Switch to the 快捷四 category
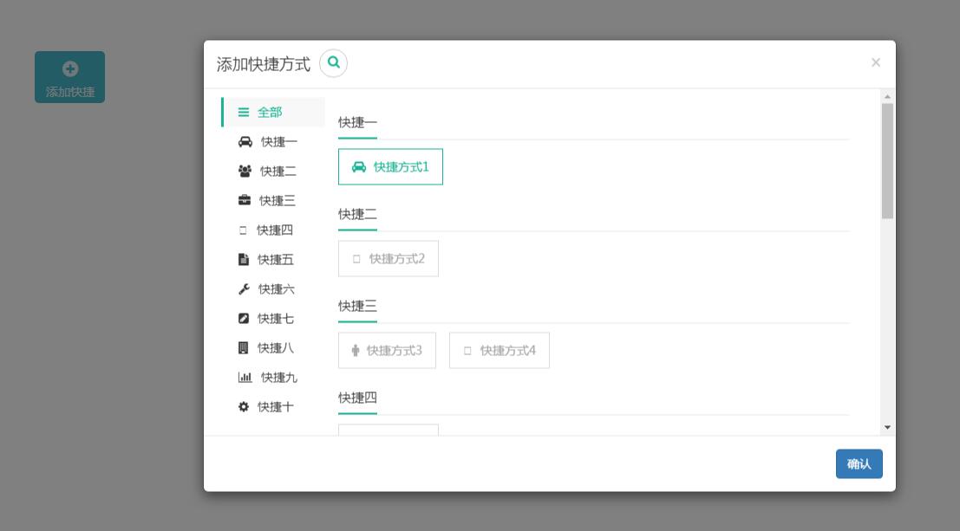The width and height of the screenshot is (960, 531). click(x=274, y=230)
